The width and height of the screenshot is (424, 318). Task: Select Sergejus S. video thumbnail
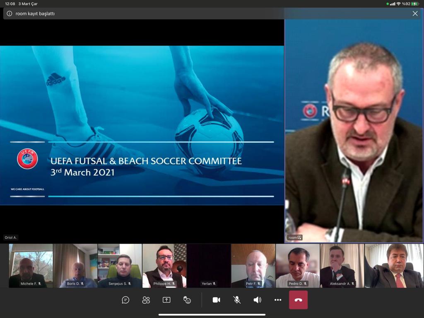[x=120, y=266]
